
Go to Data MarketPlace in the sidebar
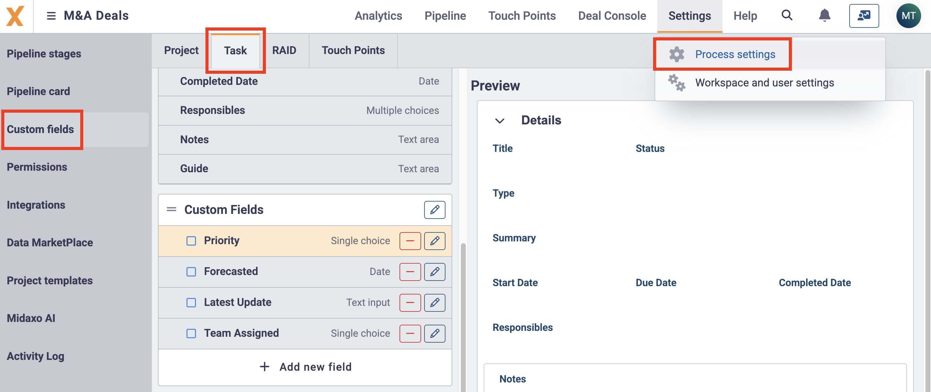50,243
